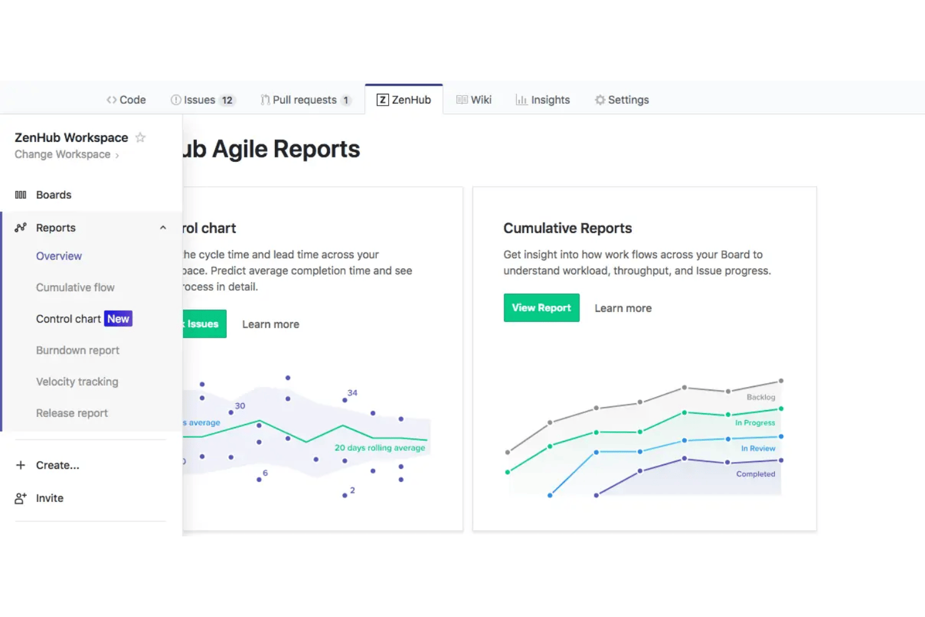Click the In Progress label in the chart
This screenshot has width=925, height=617.
tap(755, 423)
